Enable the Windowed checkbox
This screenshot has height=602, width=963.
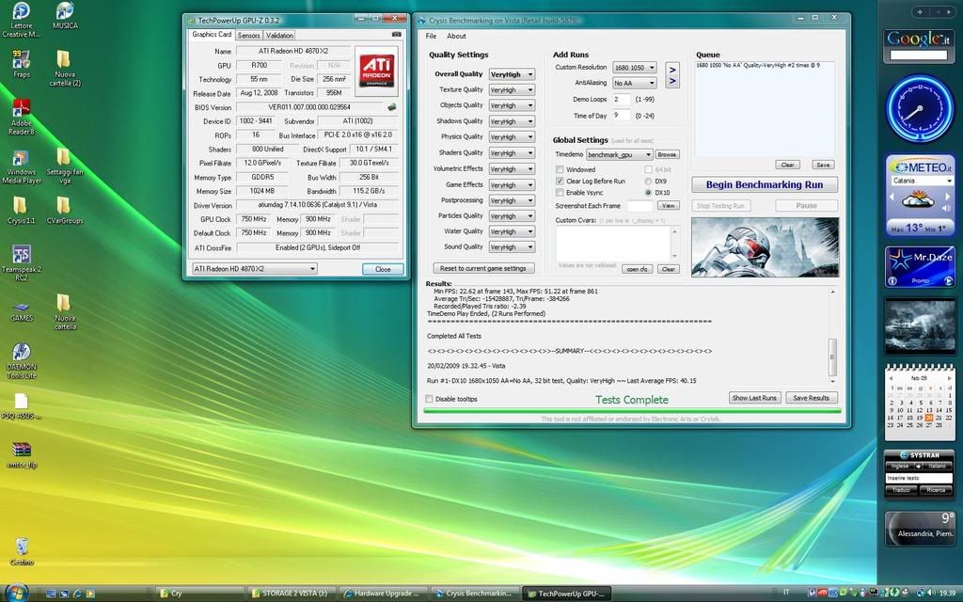click(x=560, y=170)
